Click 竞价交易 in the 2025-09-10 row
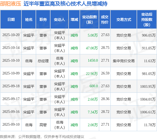 124,125
